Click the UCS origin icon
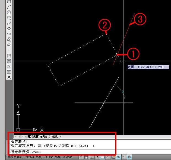 point(18,130)
